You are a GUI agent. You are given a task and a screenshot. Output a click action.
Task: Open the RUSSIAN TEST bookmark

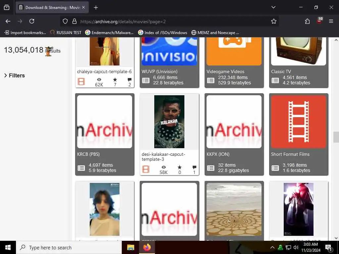point(66,33)
